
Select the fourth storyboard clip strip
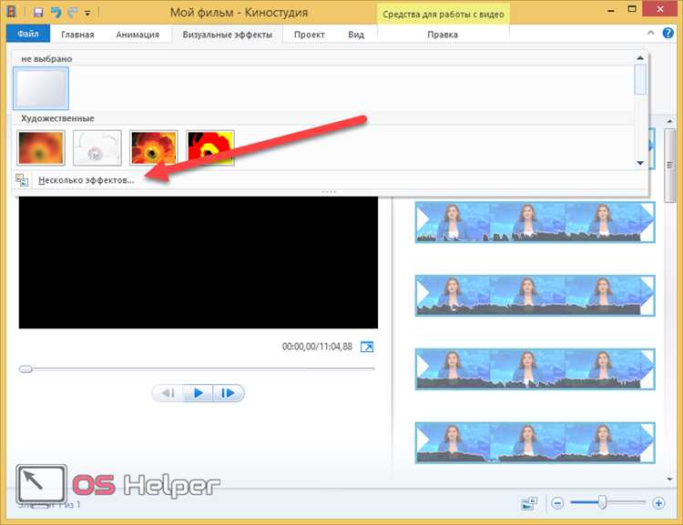(x=535, y=443)
